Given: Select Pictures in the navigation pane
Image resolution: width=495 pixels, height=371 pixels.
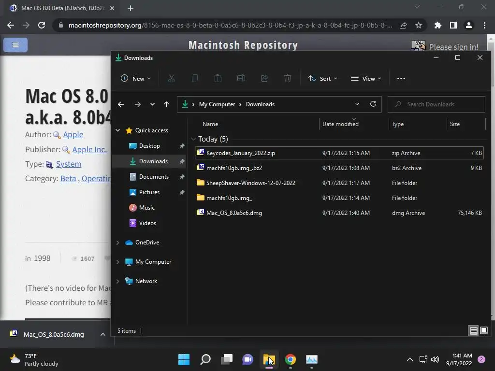Looking at the screenshot, I should coord(149,192).
